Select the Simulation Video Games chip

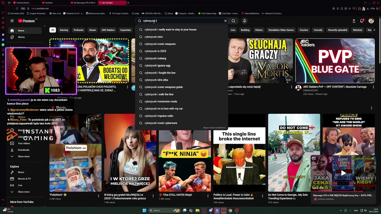(281, 30)
